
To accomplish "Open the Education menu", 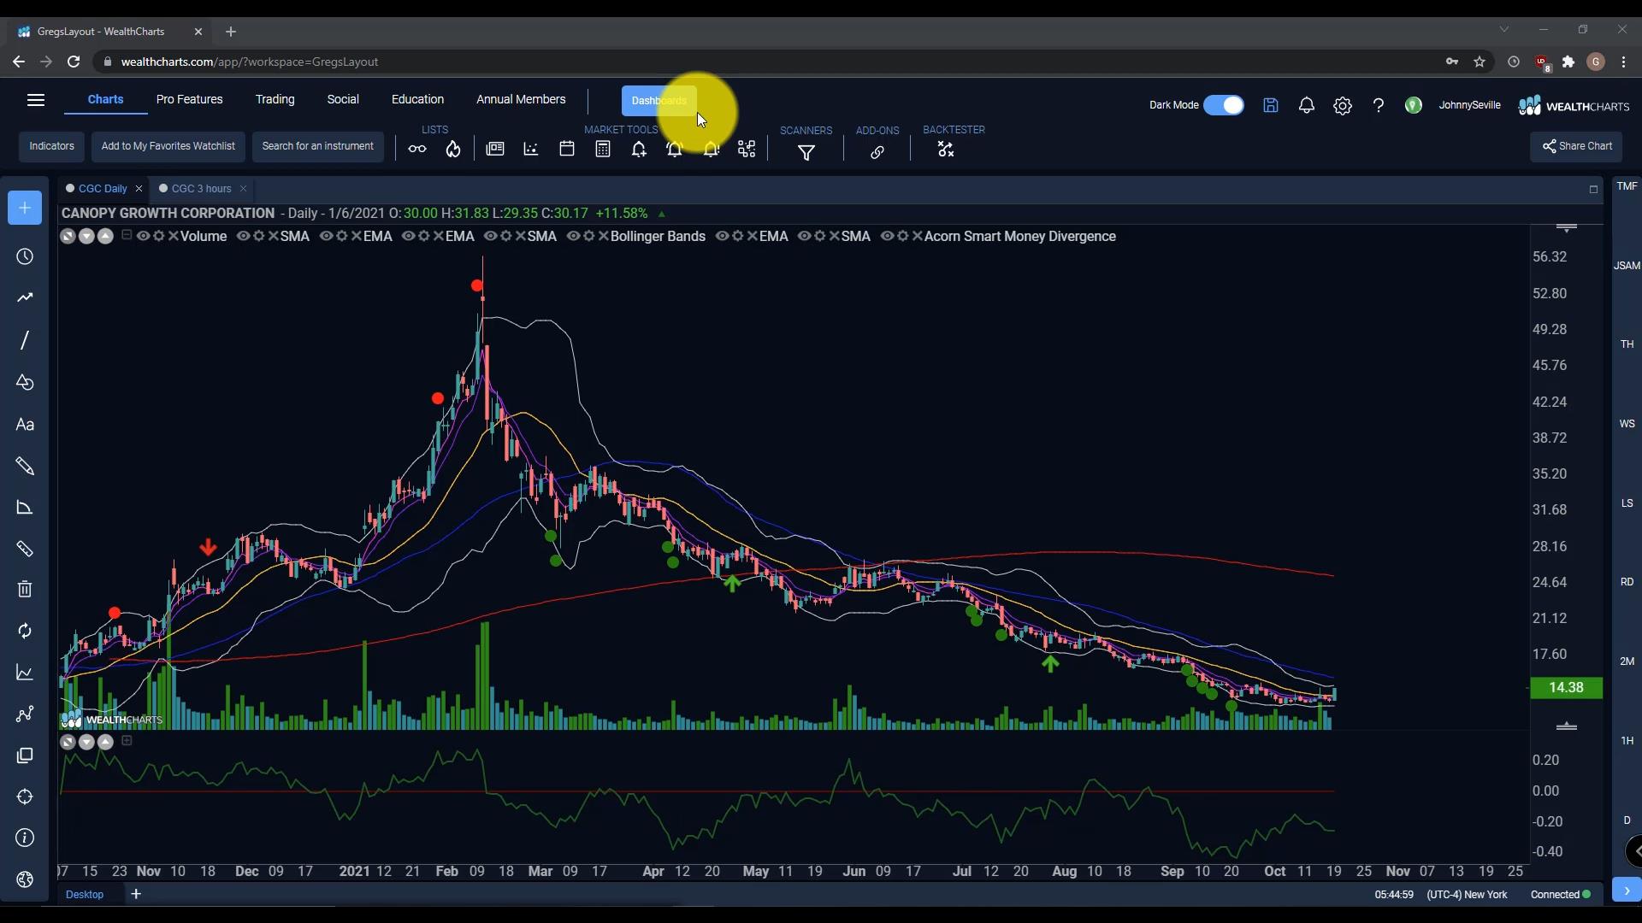I will [x=417, y=99].
